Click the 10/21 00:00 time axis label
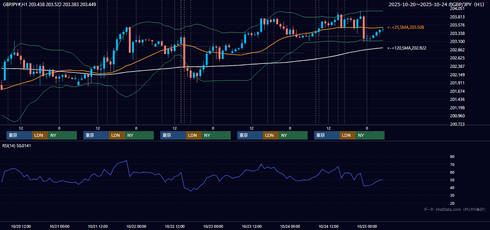The width and height of the screenshot is (490, 230). pyautogui.click(x=59, y=227)
